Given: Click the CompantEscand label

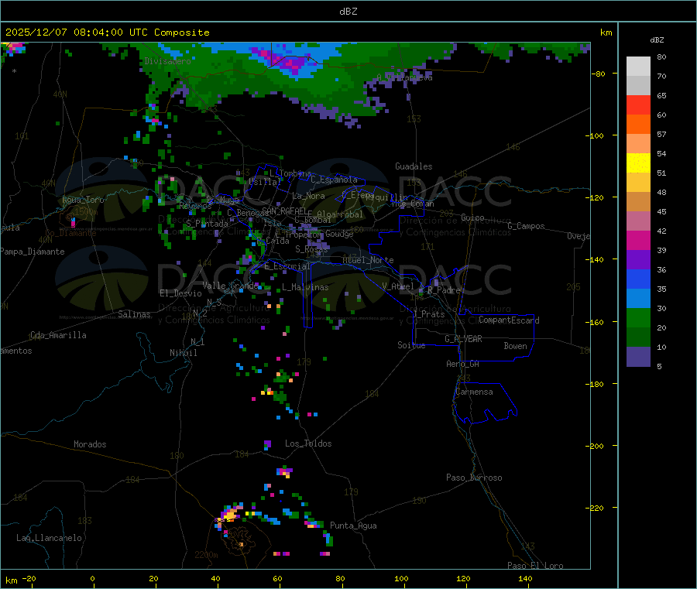Looking at the screenshot, I should click(x=509, y=320).
